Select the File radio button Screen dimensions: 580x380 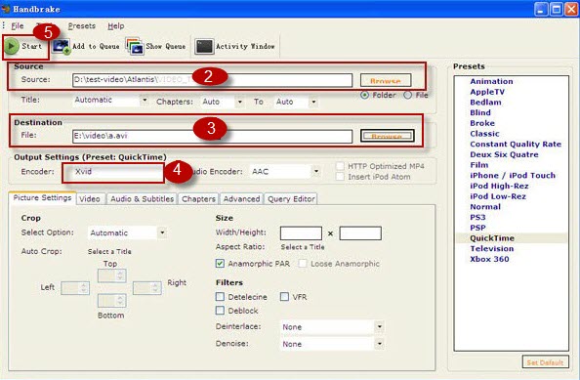point(407,95)
